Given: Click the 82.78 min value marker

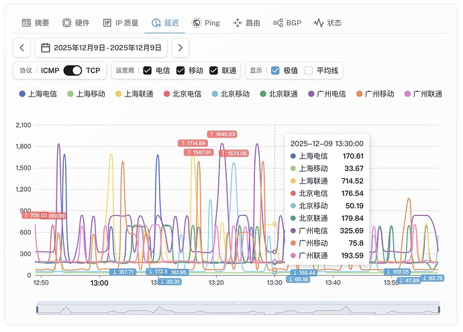Looking at the screenshot, I should point(433,278).
